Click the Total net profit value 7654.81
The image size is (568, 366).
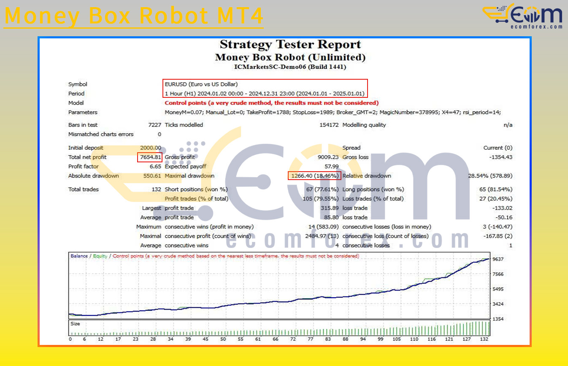[151, 157]
